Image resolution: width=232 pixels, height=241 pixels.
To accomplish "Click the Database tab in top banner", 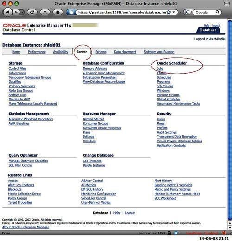I will 208,30.
